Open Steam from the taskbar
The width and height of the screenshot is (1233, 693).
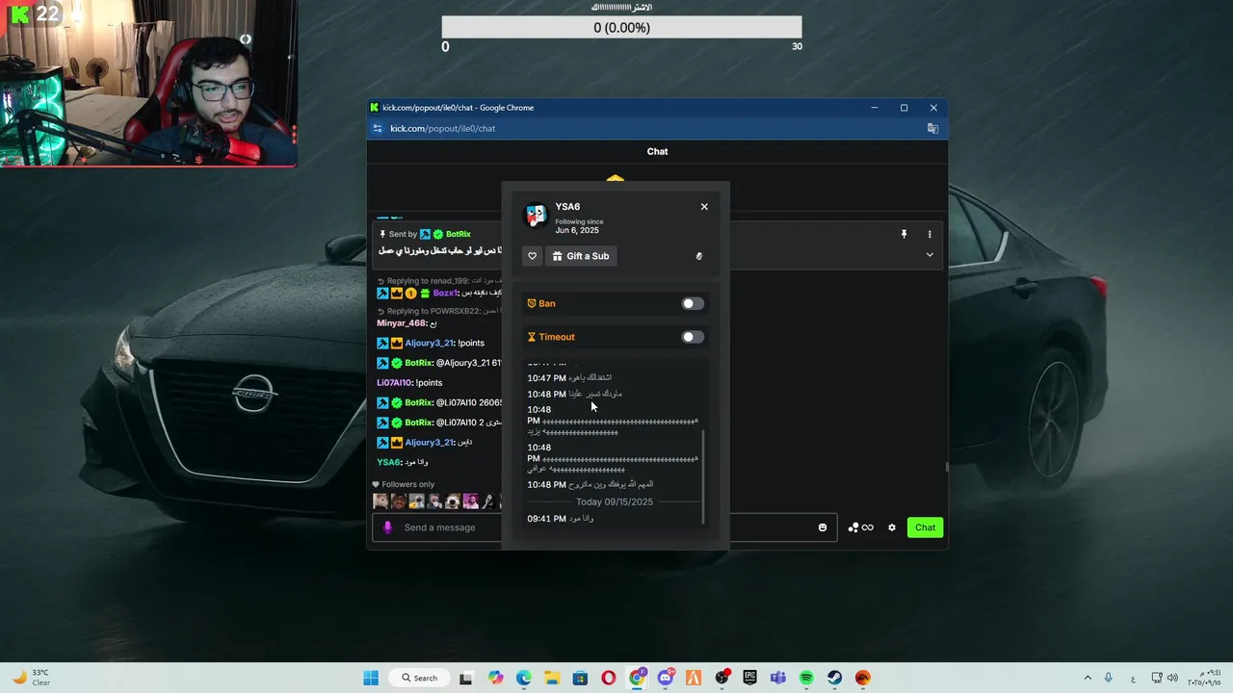[x=834, y=678]
